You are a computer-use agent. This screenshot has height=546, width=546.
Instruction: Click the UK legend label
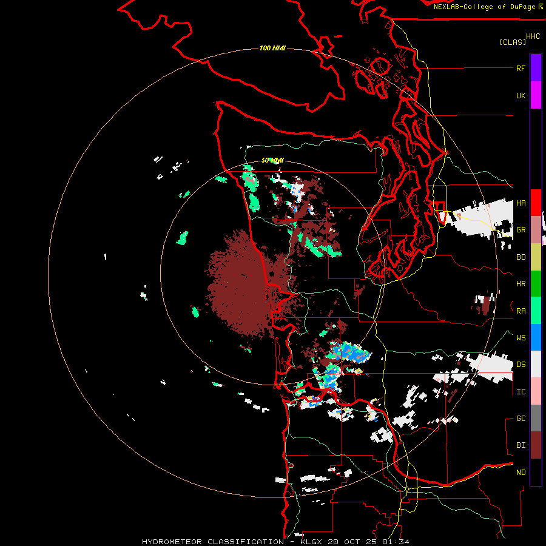(x=521, y=95)
